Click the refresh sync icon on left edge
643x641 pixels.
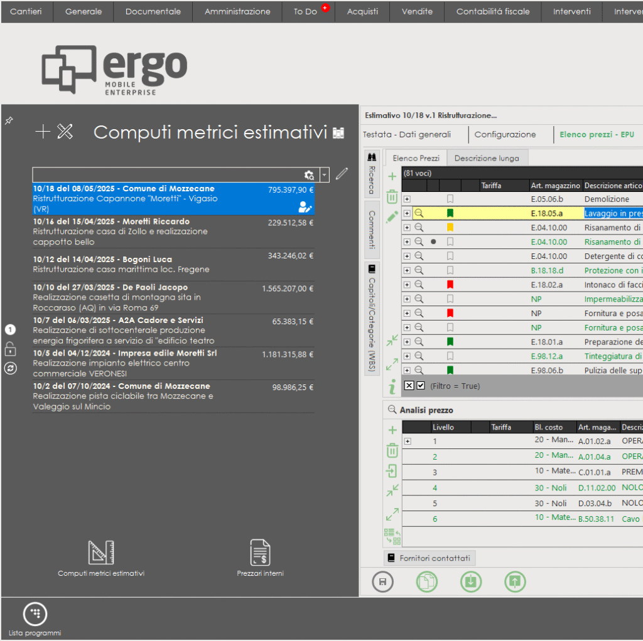tap(10, 368)
